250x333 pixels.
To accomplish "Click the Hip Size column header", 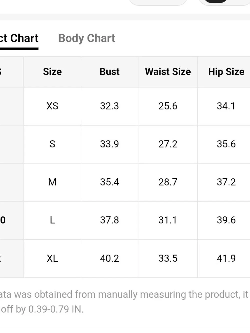I will [x=226, y=72].
